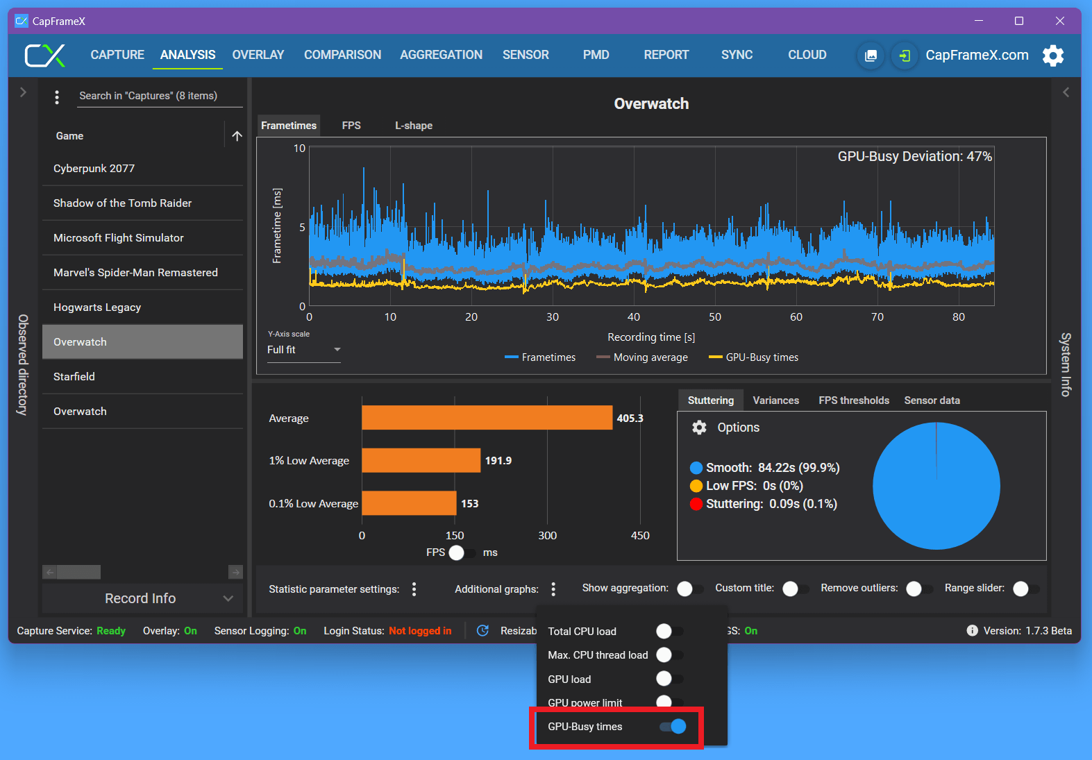The width and height of the screenshot is (1092, 760).
Task: Disable GPU-Busy times toggle
Action: tap(673, 727)
